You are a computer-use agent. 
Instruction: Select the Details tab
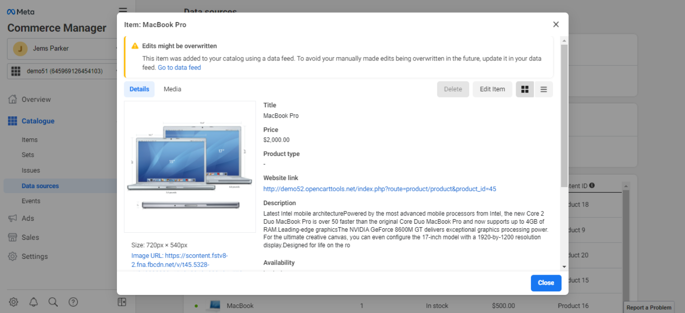click(x=139, y=89)
